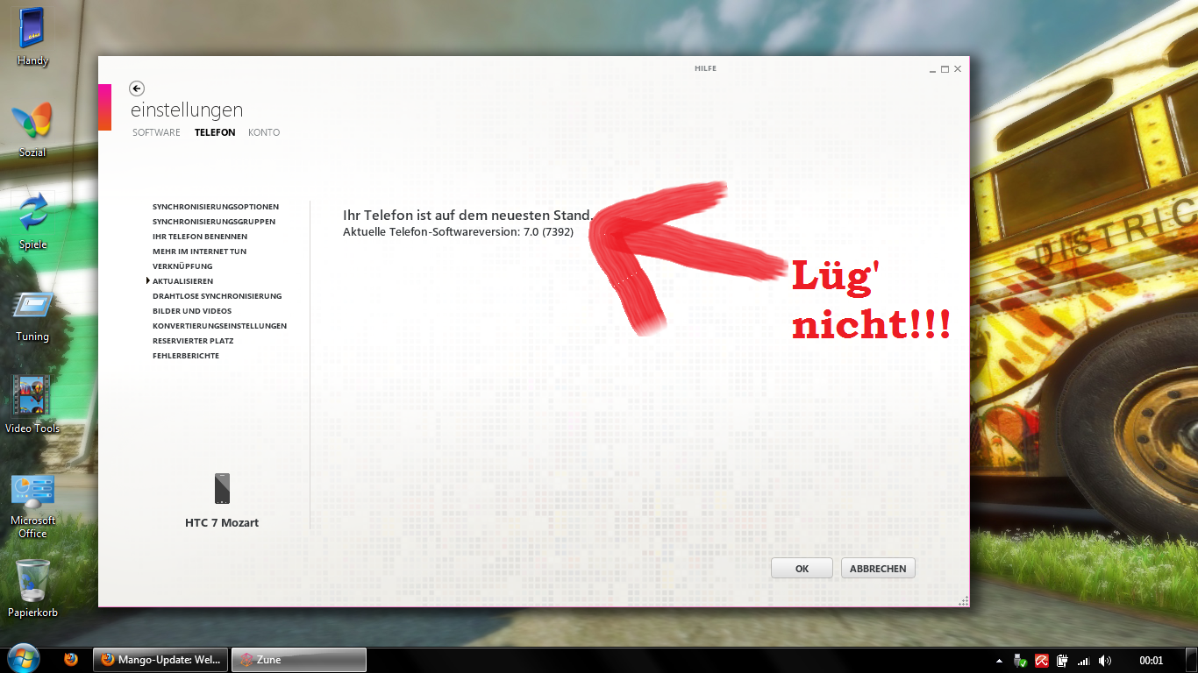Open BILDER UND VIDEOS settings

(x=192, y=311)
